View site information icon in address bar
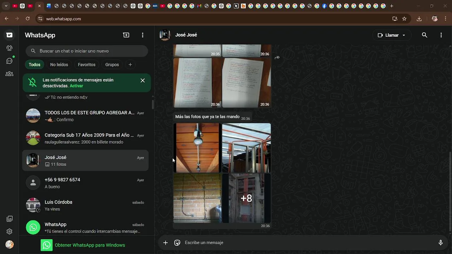 pos(40,19)
